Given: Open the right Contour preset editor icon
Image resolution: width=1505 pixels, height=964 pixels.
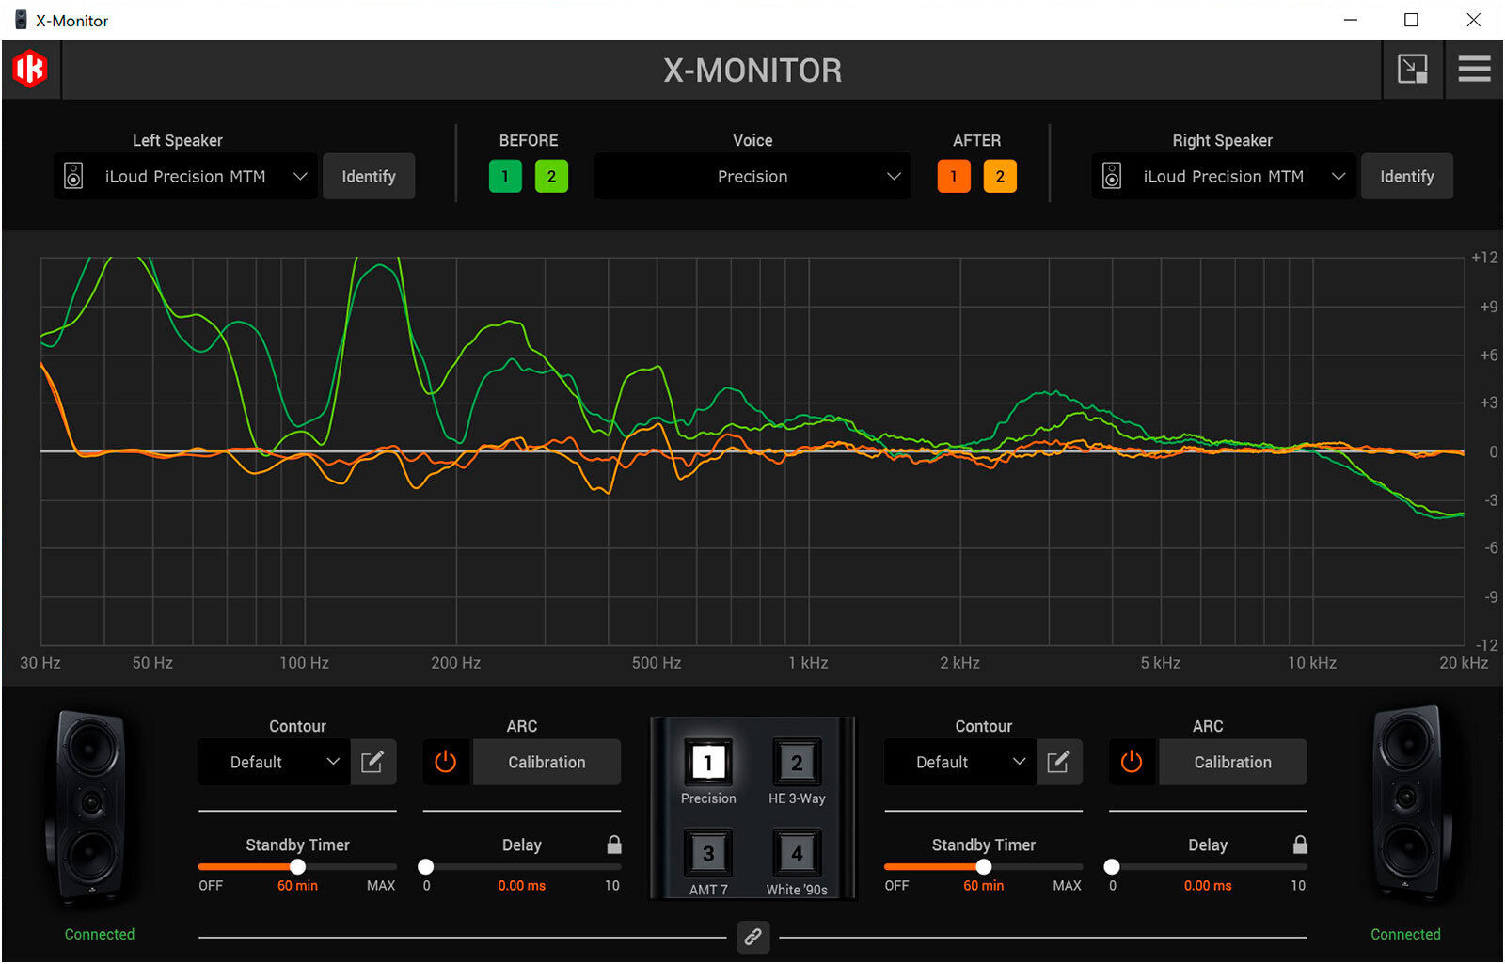Looking at the screenshot, I should 1059,762.
